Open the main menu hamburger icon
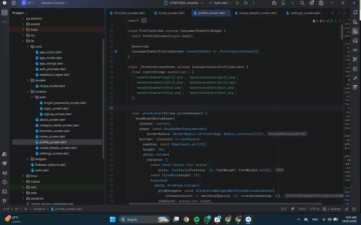This screenshot has width=361, height=225. point(14,3)
